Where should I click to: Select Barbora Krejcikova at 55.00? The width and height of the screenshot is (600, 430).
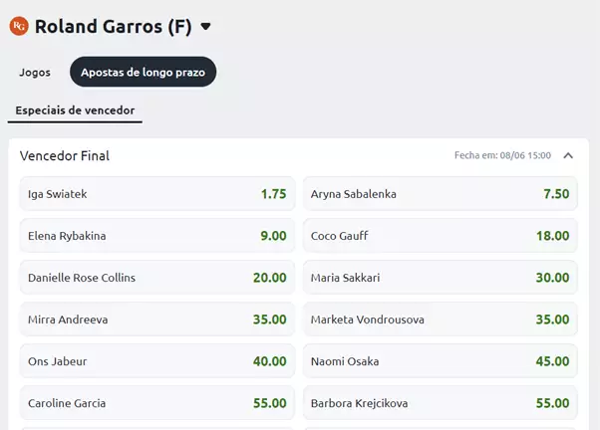[441, 403]
